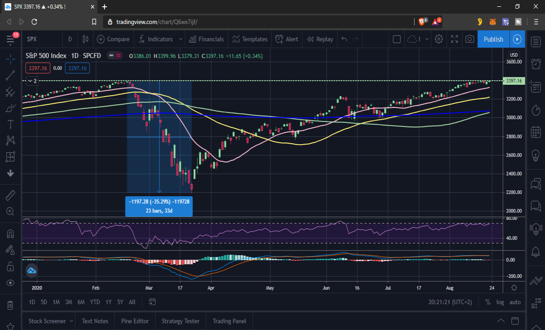The width and height of the screenshot is (545, 330).
Task: Open the alerts alarm clock panel
Action: point(536,63)
